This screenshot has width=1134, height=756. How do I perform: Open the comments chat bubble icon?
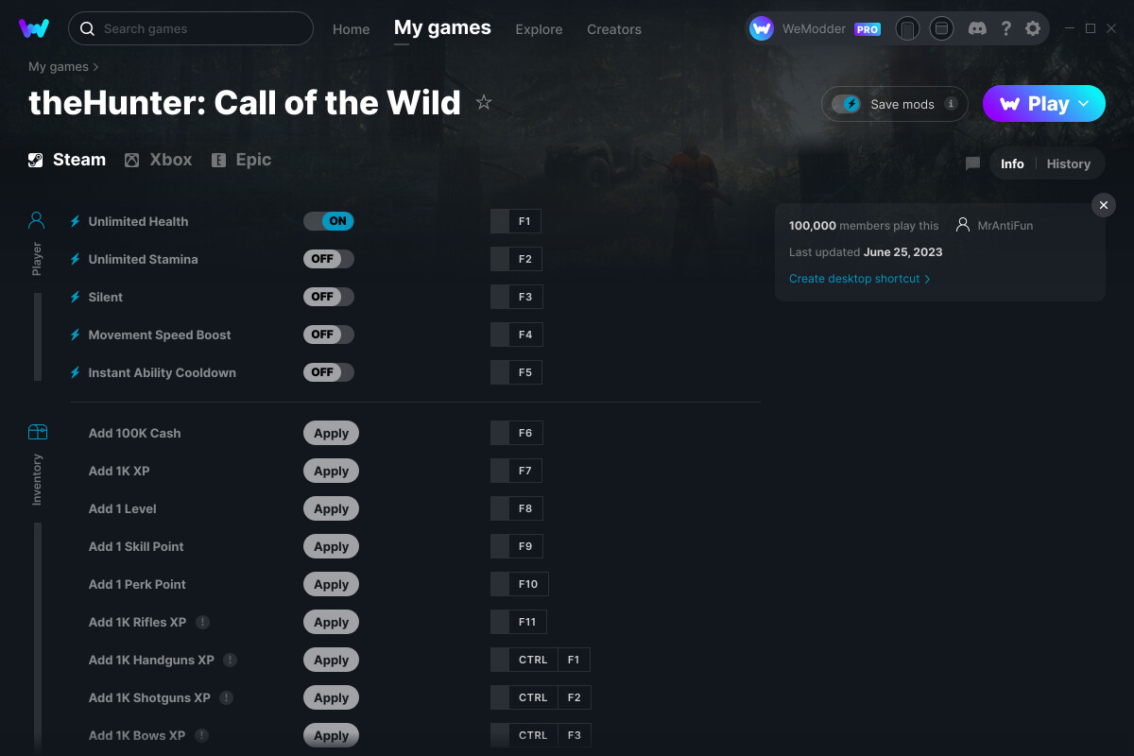972,163
